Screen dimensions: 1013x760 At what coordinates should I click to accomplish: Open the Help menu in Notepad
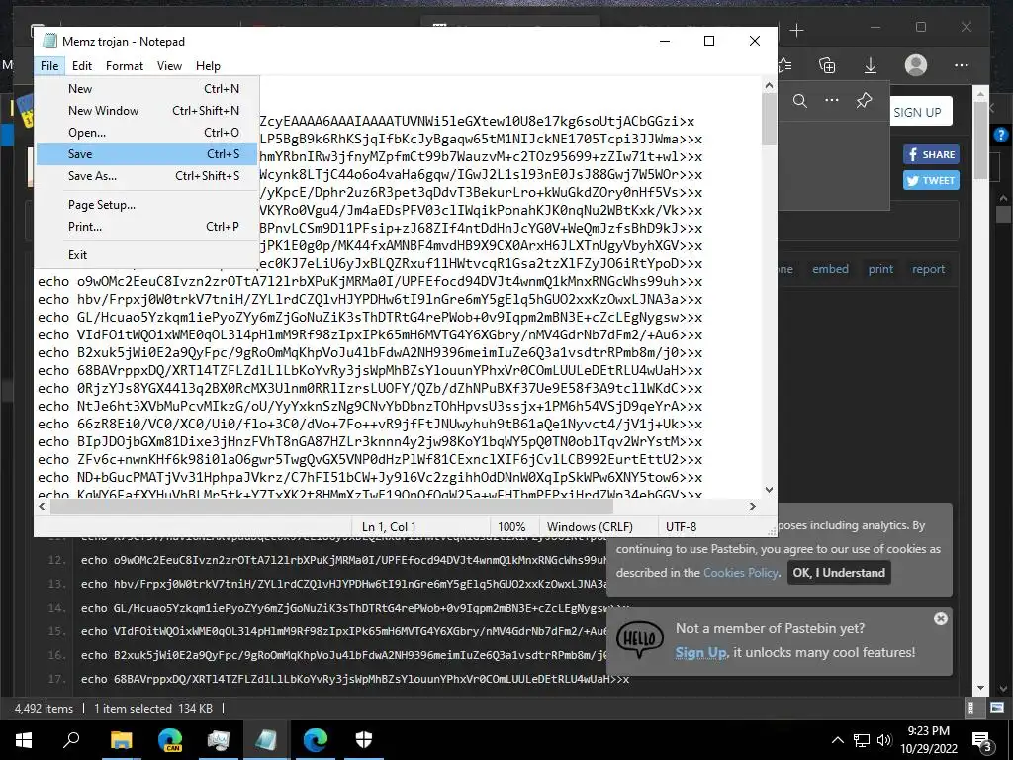(208, 66)
